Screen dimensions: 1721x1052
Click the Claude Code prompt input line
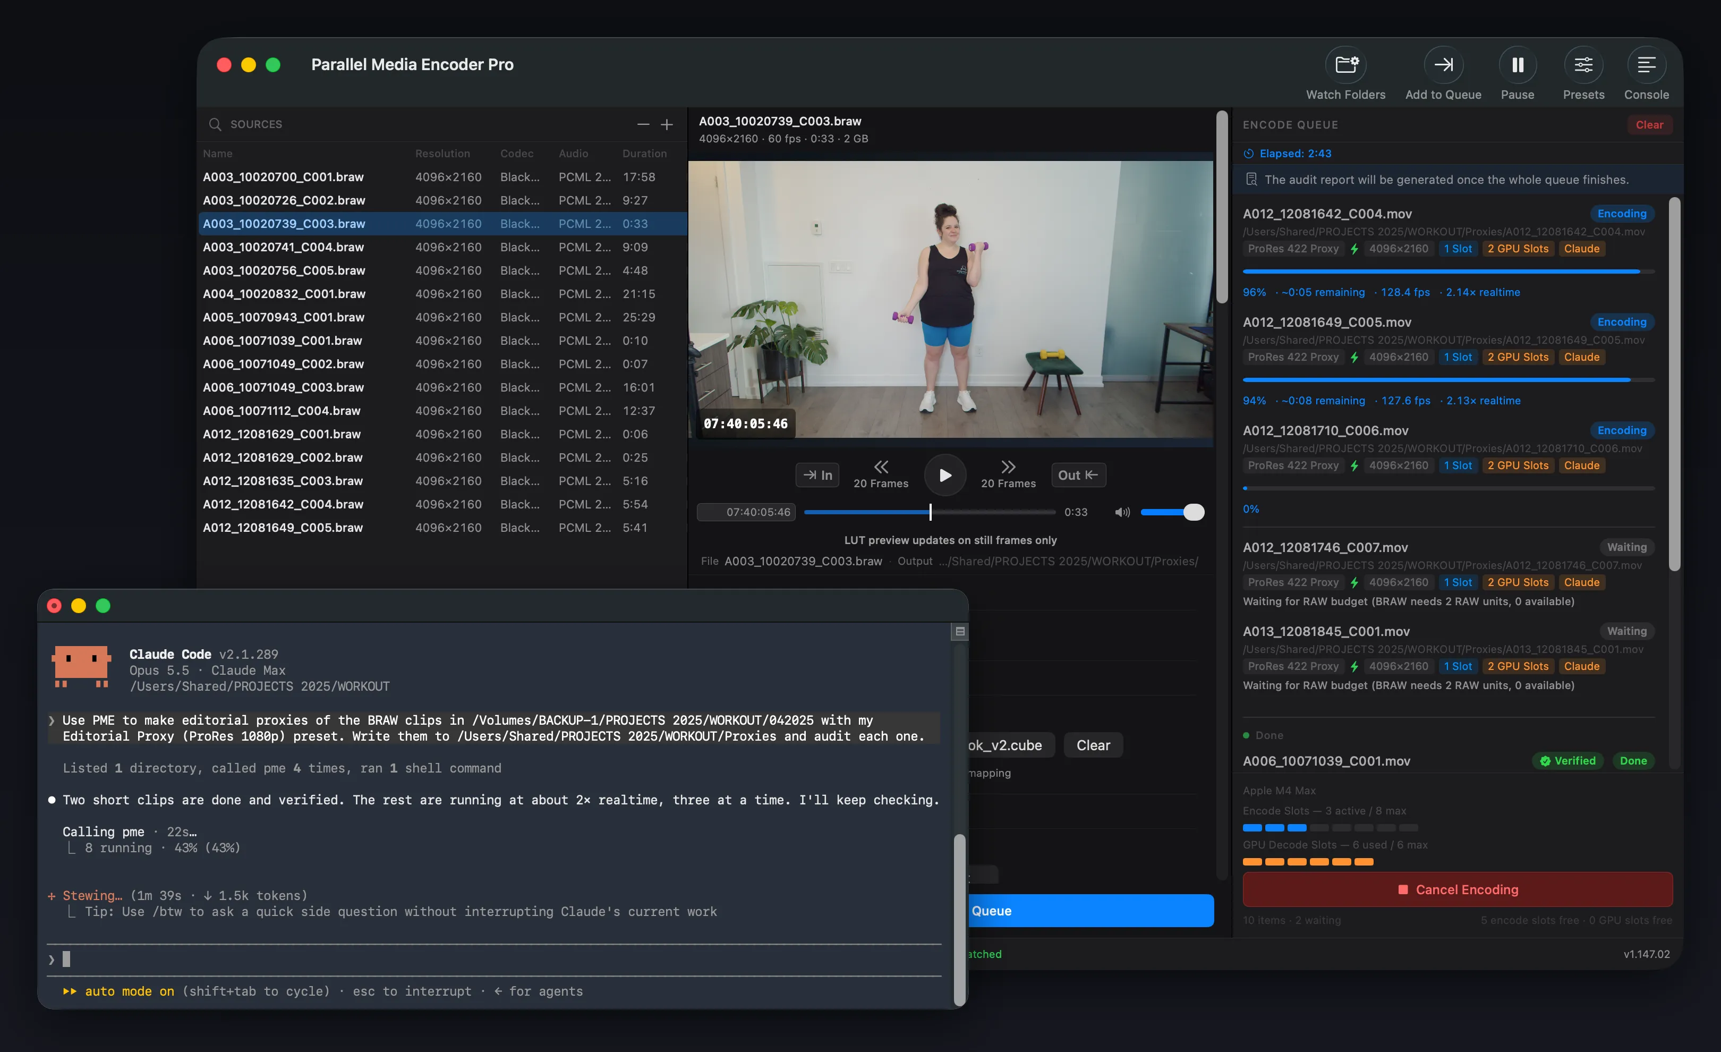494,959
